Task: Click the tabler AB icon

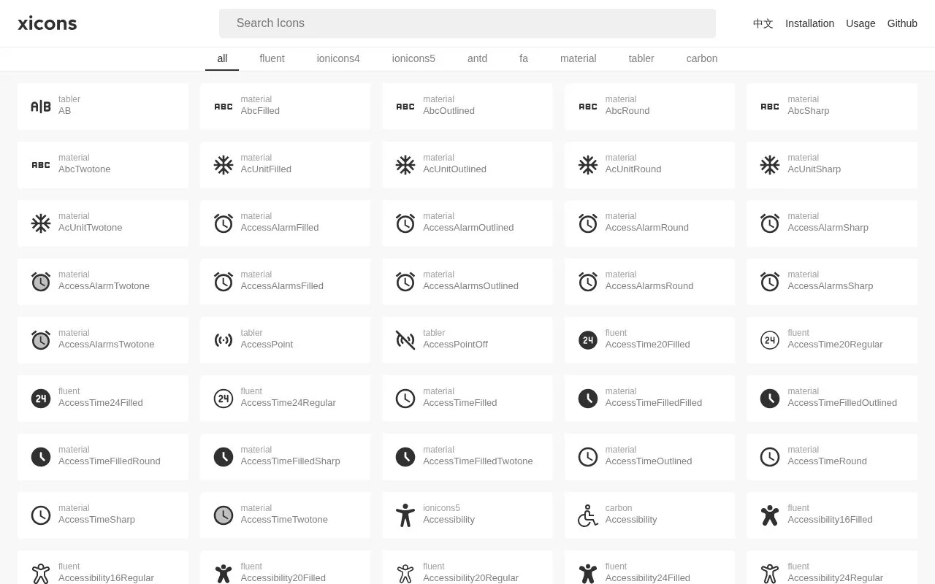Action: 41,107
